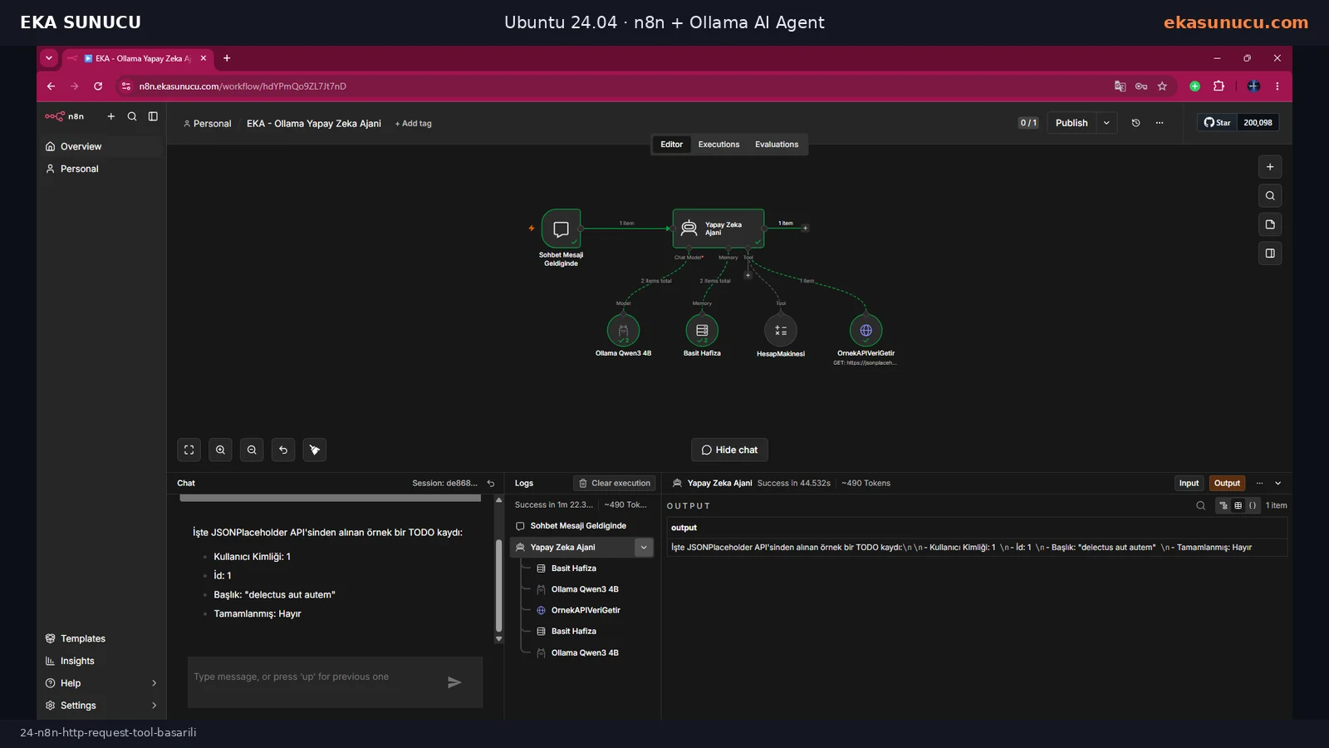Open node search on canvas side
The height and width of the screenshot is (748, 1329).
(1270, 196)
